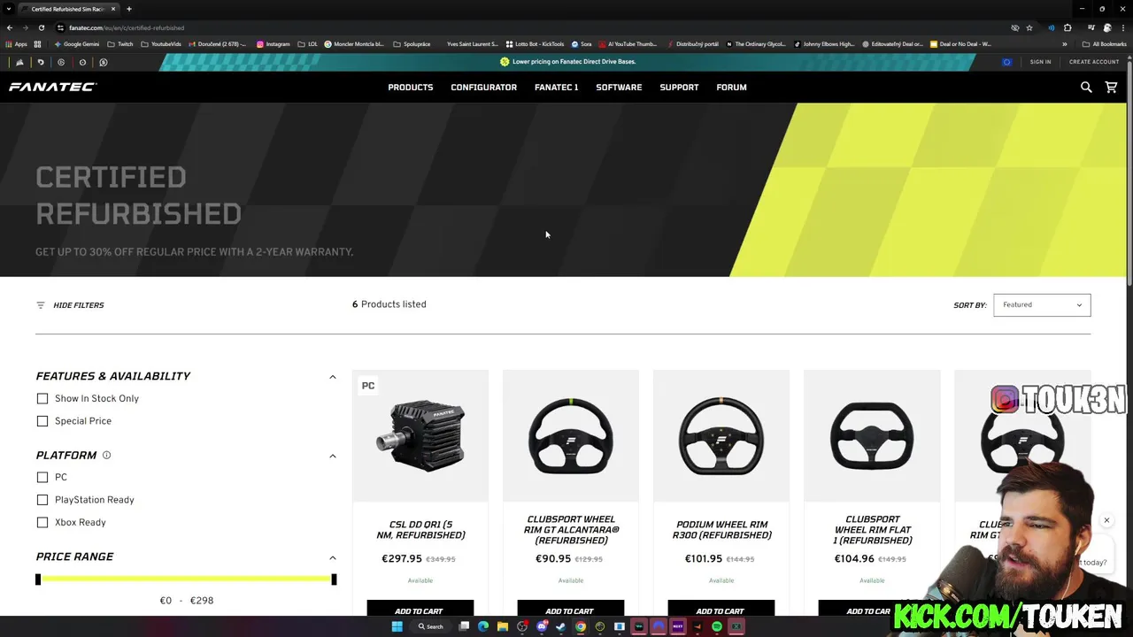
Task: Enable PlayStation Ready filter
Action: click(42, 500)
